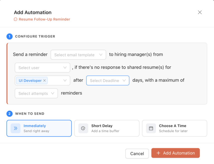Click the 'Send right away' description text
The width and height of the screenshot is (214, 164).
pos(36,131)
